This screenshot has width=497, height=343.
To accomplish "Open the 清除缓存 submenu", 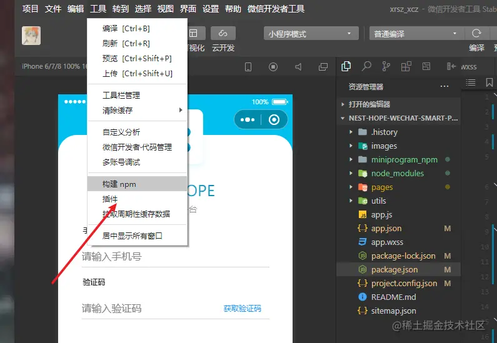I will pyautogui.click(x=138, y=110).
